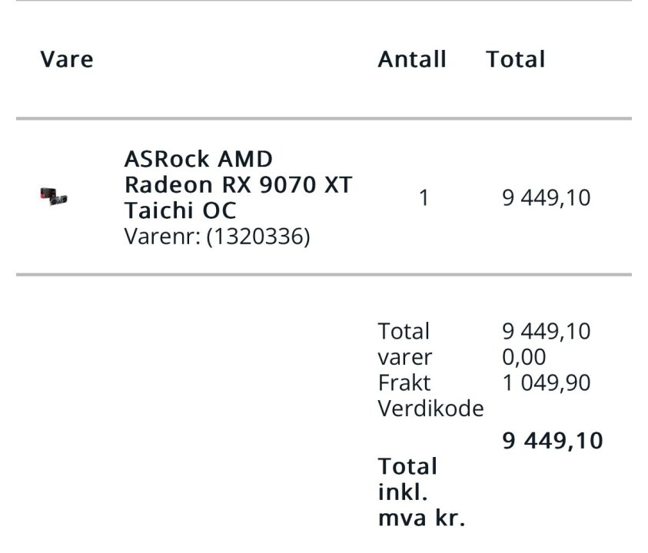Select the Antall column header
This screenshot has height=553, width=648.
coord(412,60)
